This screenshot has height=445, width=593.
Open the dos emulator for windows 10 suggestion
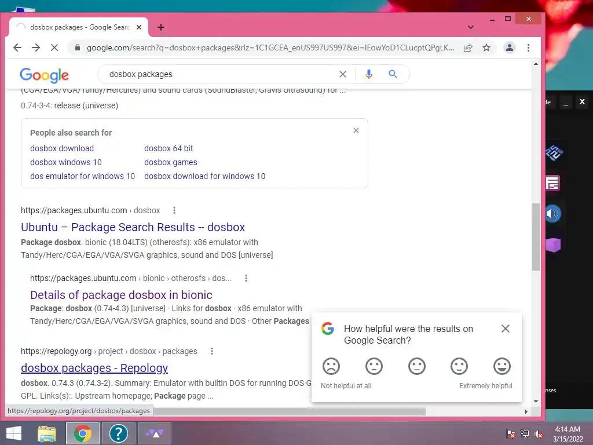point(82,176)
